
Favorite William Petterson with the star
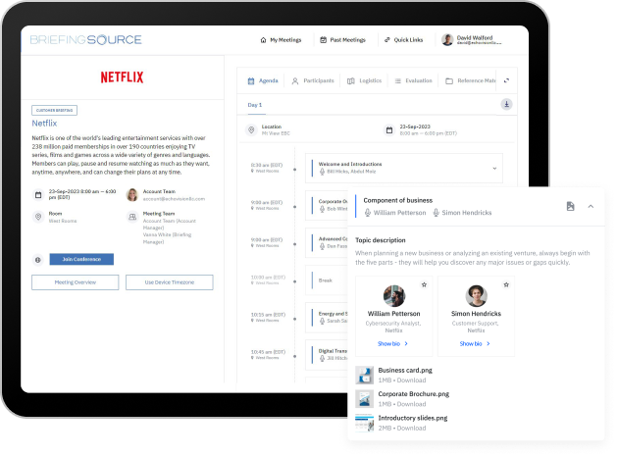[x=424, y=284]
